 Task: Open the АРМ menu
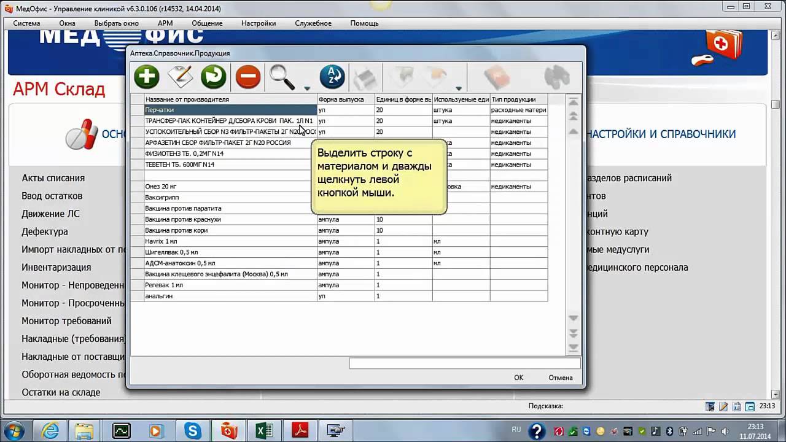(x=165, y=23)
